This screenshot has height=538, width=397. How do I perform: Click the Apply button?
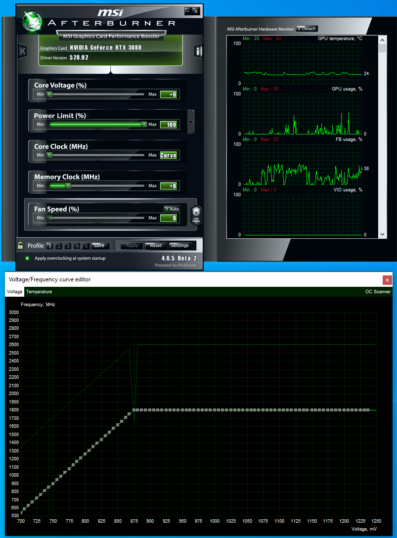132,245
